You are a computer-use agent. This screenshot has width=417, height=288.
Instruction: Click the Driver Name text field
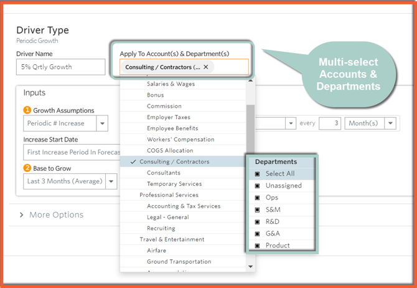point(60,67)
